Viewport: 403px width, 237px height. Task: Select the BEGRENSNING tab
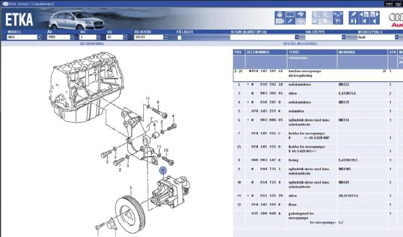(x=92, y=44)
